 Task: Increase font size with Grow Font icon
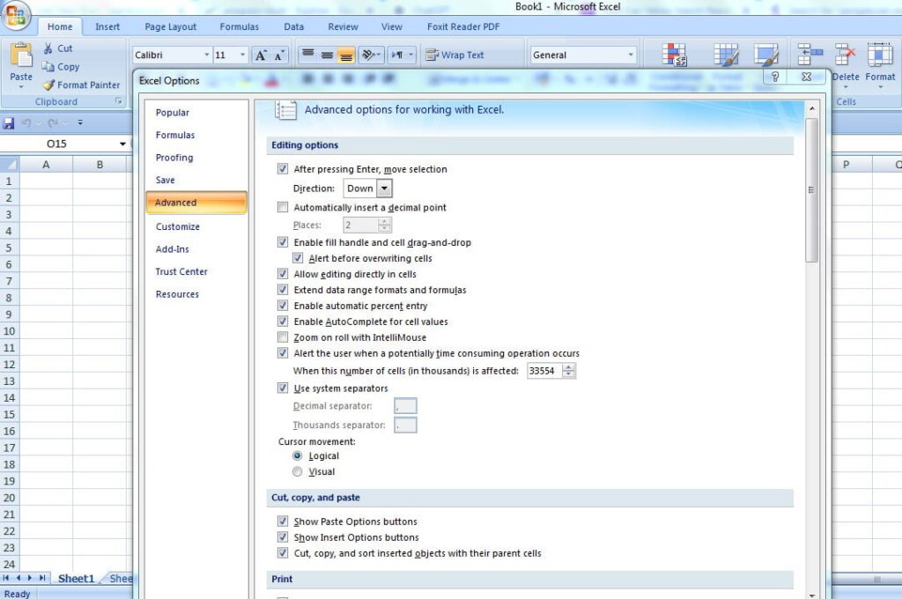[261, 55]
